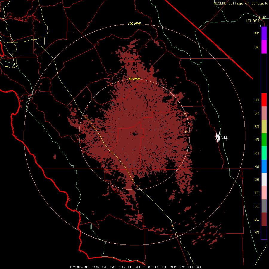This screenshot has height=269, width=269.
Task: Click the HYDROMETEOR CLASSIFICATION title text
Action: [105, 267]
